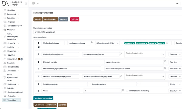Click default value textarea for Felmerült problémák
The width and height of the screenshot is (182, 109).
pos(145,76)
